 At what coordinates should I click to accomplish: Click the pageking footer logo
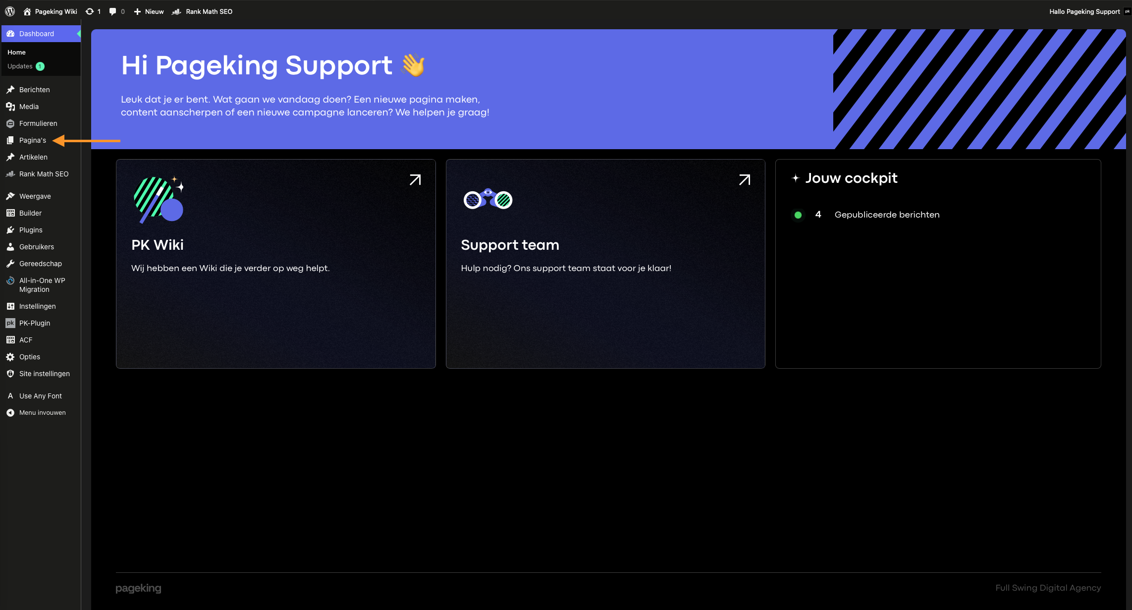point(138,588)
